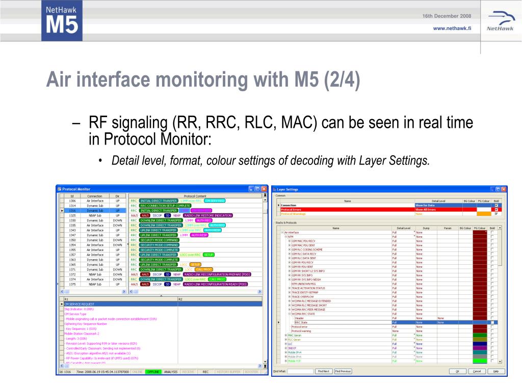
Task: Click REC in the status bar
Action: click(206, 372)
